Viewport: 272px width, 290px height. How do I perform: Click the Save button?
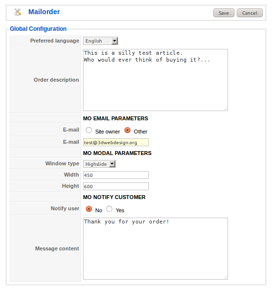[x=224, y=13]
